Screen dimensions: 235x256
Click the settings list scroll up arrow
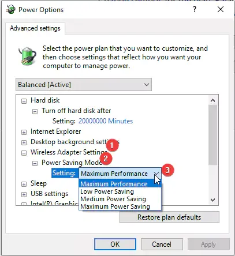(x=212, y=100)
